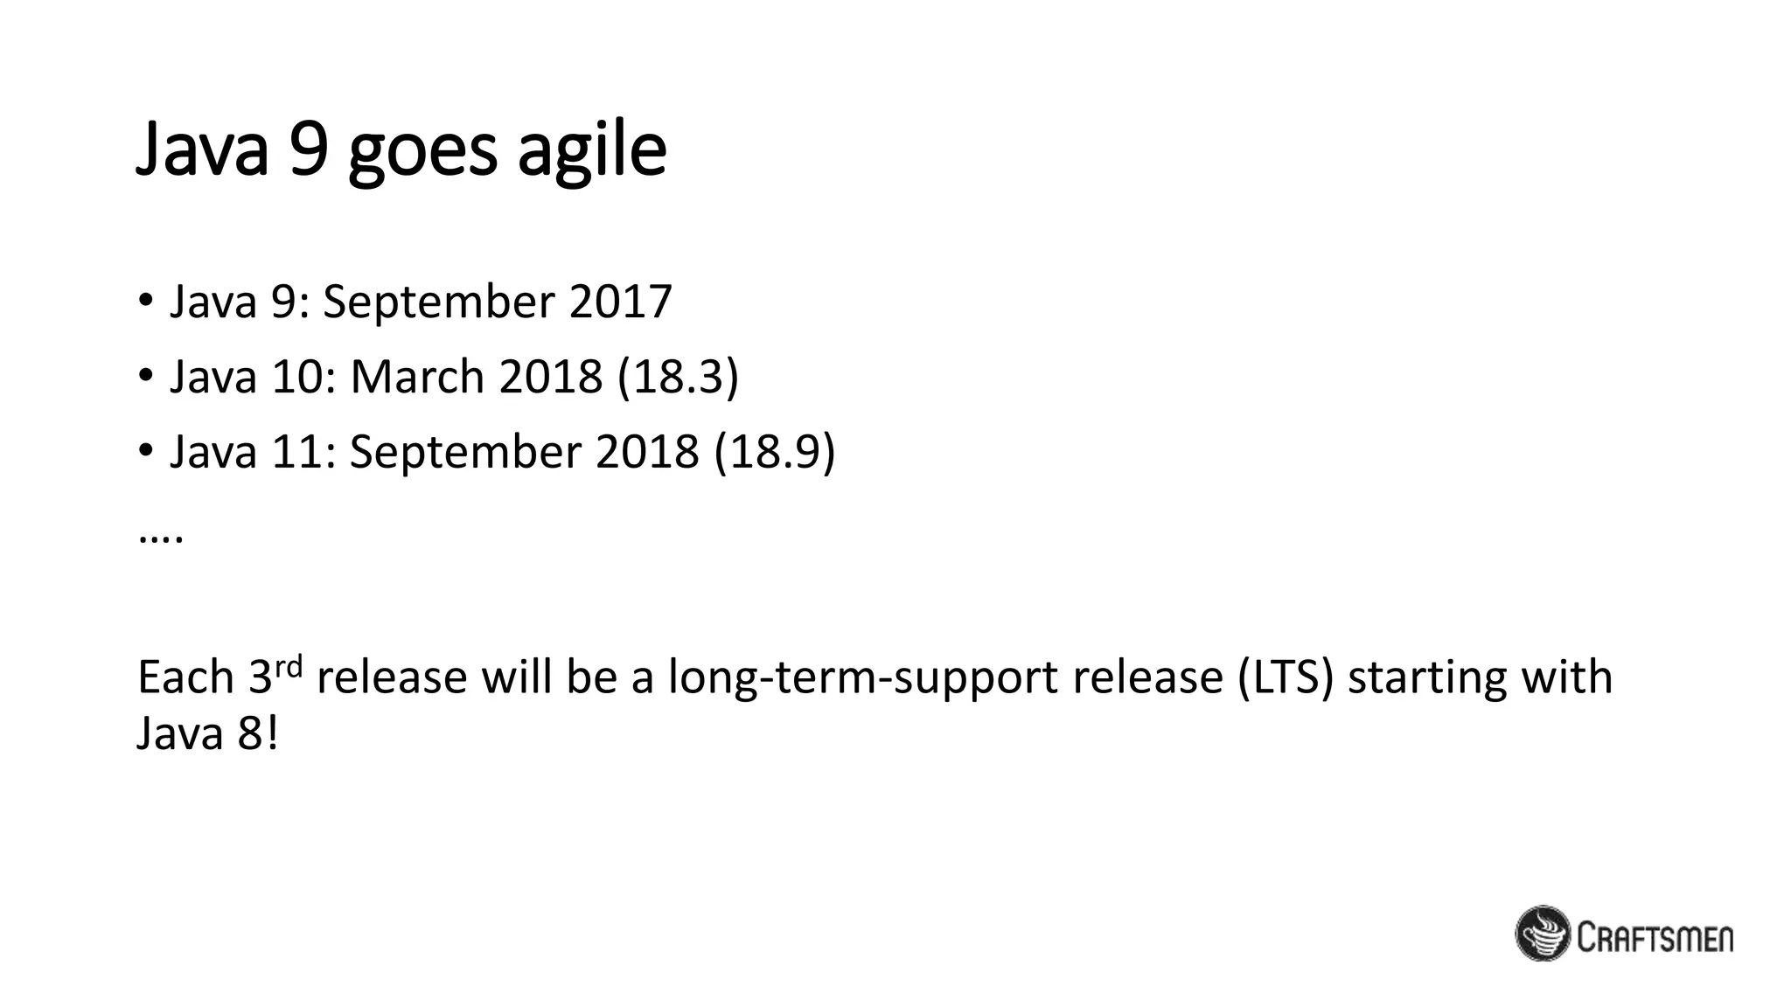Click the bullet dot before Java 10

[145, 377]
